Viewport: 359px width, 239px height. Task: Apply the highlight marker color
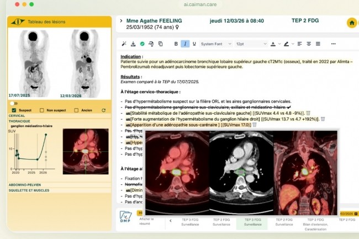coord(286,44)
